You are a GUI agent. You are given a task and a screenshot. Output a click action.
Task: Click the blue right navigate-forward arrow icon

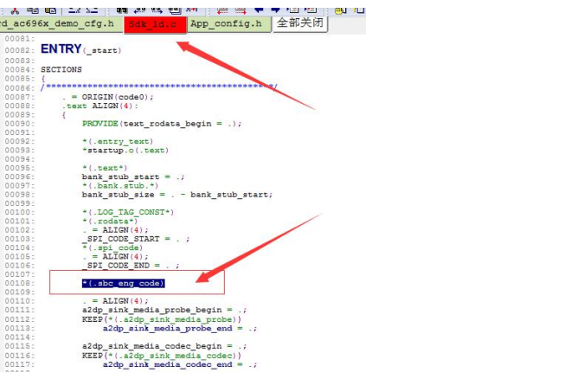pyautogui.click(x=276, y=10)
